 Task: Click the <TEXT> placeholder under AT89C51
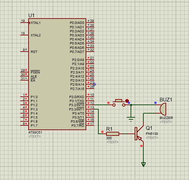pos(35,137)
